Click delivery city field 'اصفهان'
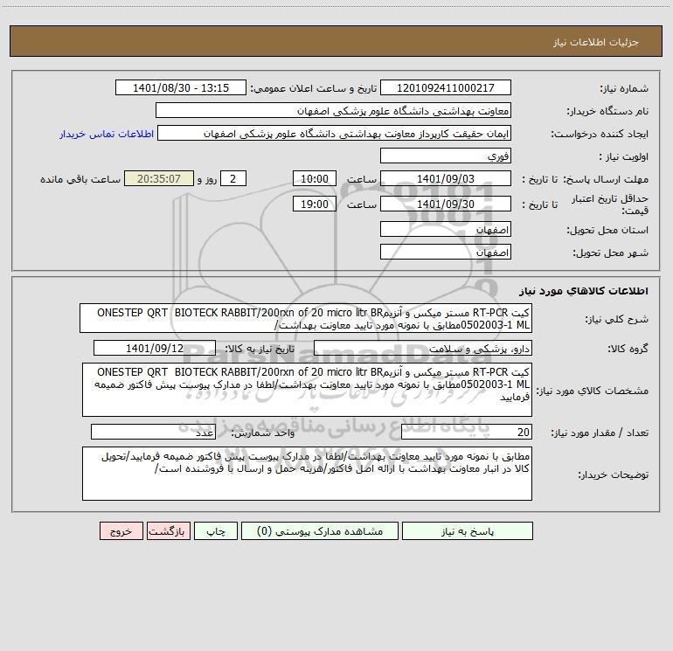 [x=446, y=252]
